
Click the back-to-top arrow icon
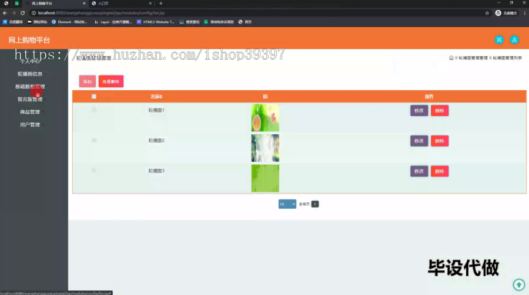click(519, 285)
